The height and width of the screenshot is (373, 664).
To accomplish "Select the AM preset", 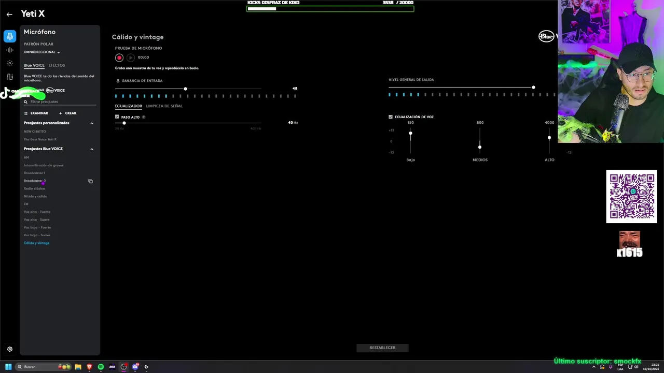I will point(26,157).
